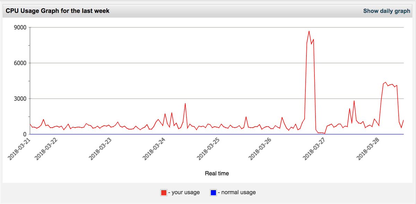This screenshot has width=416, height=204.
Task: Click the 9000 y-axis value
Action: [21, 27]
